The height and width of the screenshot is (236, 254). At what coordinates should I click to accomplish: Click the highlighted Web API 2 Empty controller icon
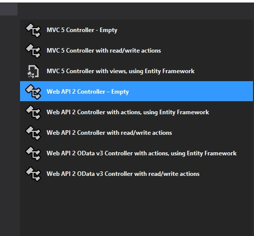pos(33,92)
